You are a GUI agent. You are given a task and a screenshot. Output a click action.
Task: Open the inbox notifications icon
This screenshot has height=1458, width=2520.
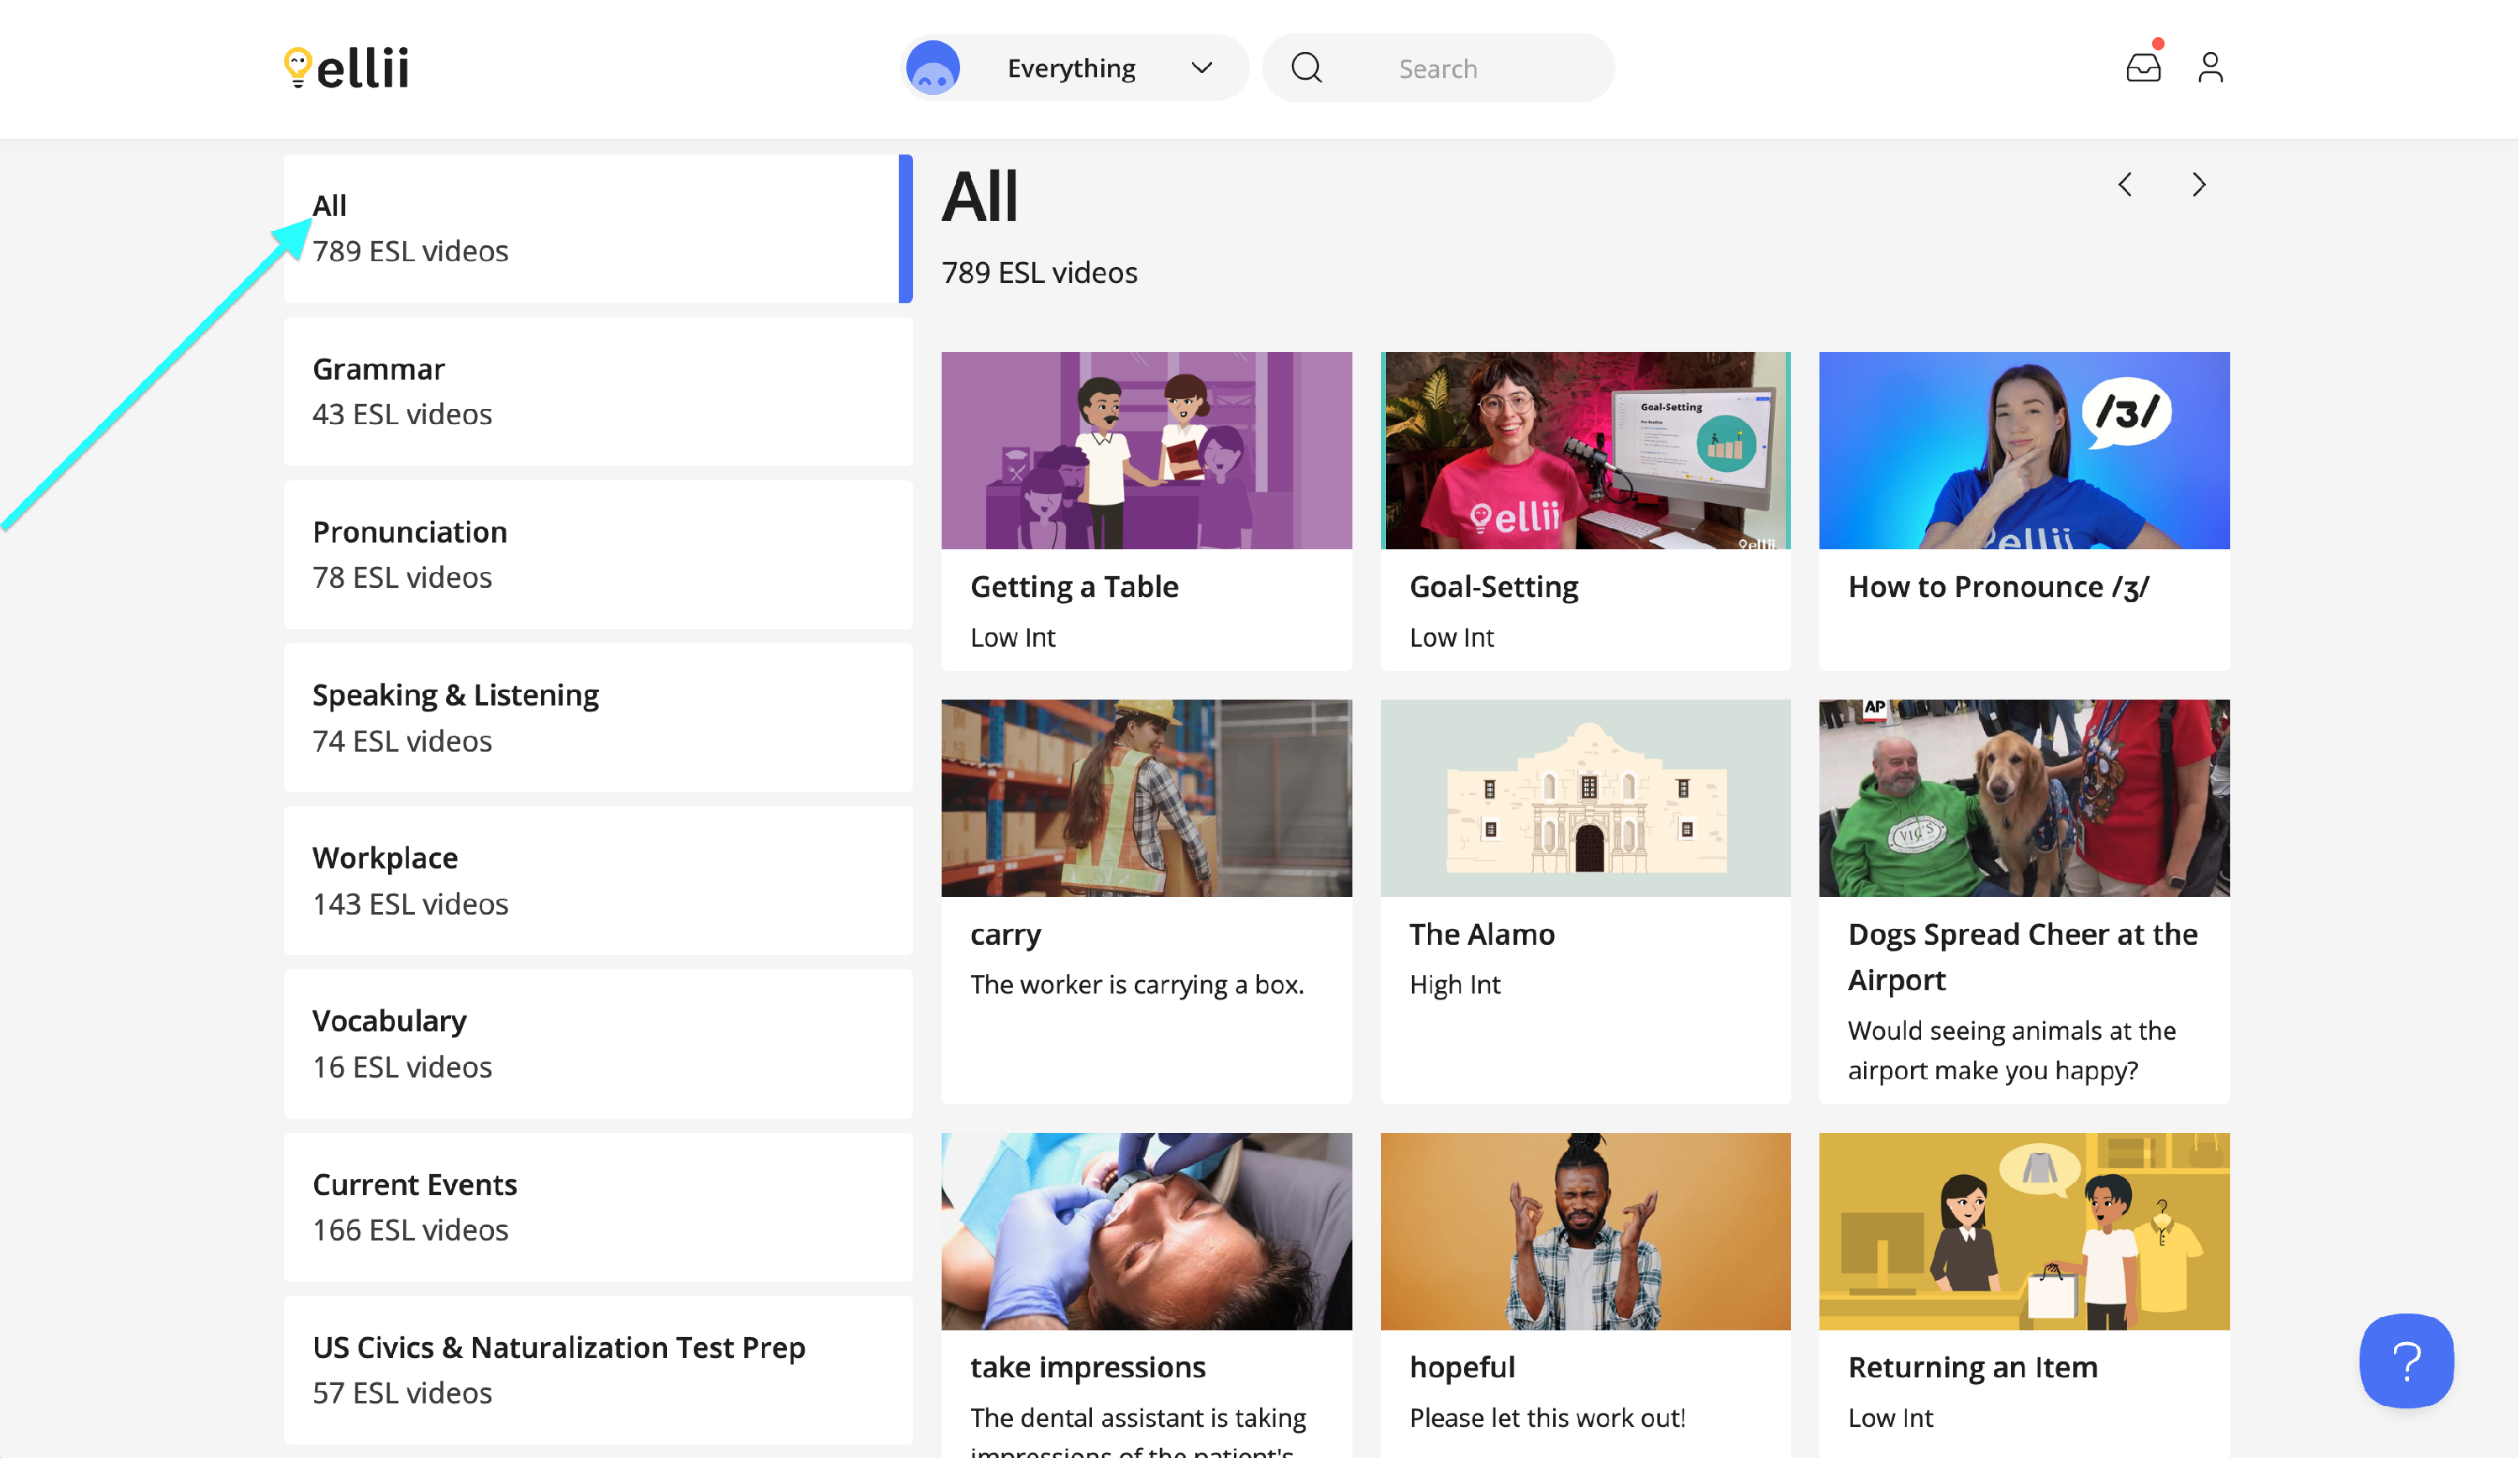coord(2142,68)
